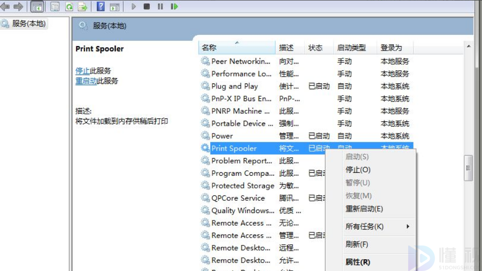Click the Stop Service square icon
This screenshot has height=271, width=482.
[x=147, y=6]
